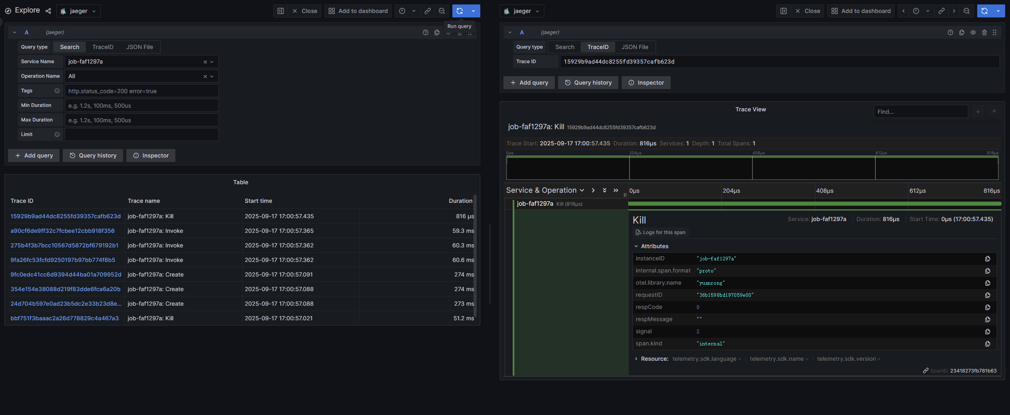This screenshot has width=1010, height=415.
Task: Expand all spans with double-down chevron
Action: (x=604, y=190)
